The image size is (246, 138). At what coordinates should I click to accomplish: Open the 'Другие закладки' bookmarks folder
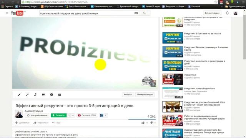235,7
